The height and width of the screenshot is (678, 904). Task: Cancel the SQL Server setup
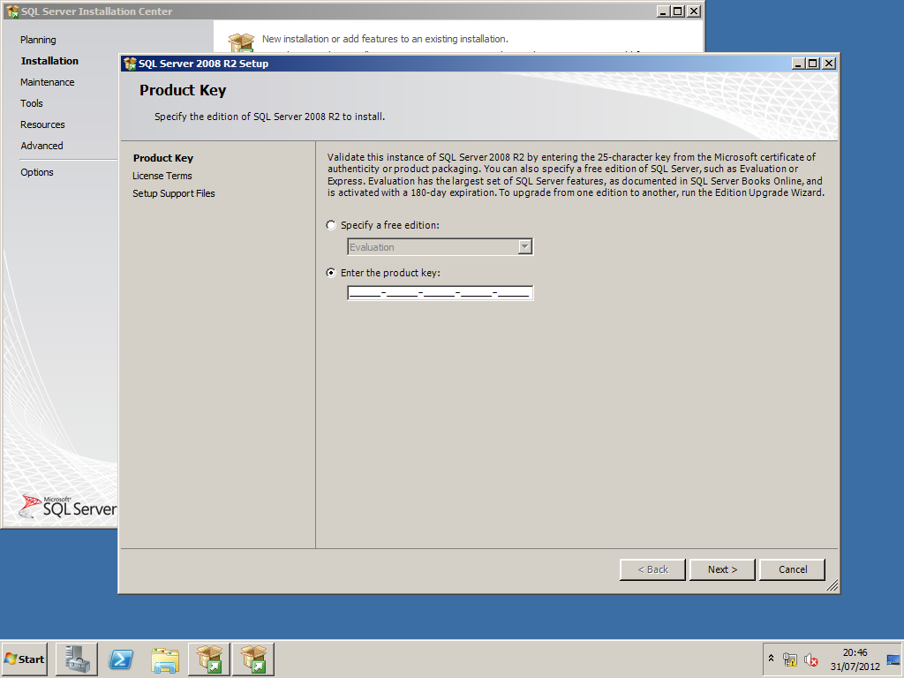(x=793, y=569)
